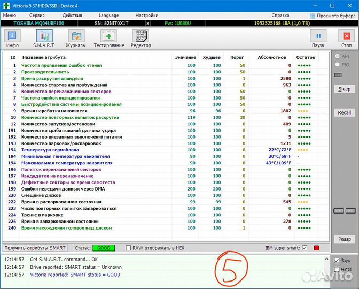Open the Меню menu
359x289 pixels.
[10, 16]
